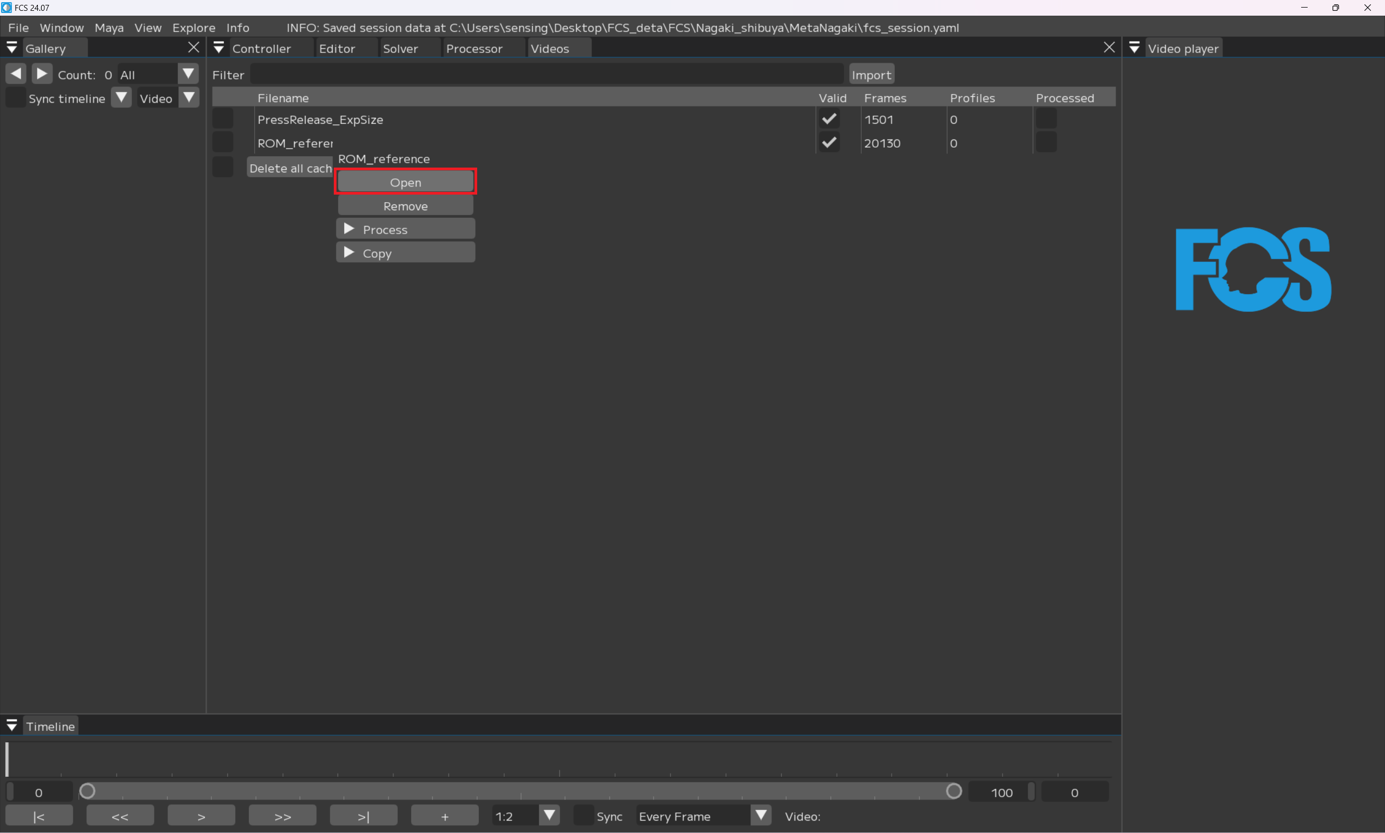The height and width of the screenshot is (833, 1385).
Task: Toggle the Sync checkbox in playback bar
Action: click(x=584, y=816)
